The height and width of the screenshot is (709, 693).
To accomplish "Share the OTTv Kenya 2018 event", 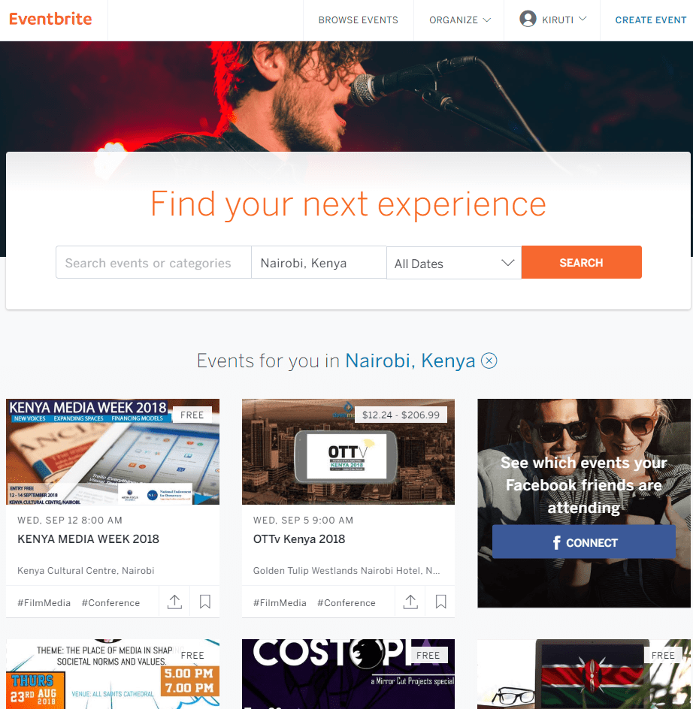I will click(410, 602).
